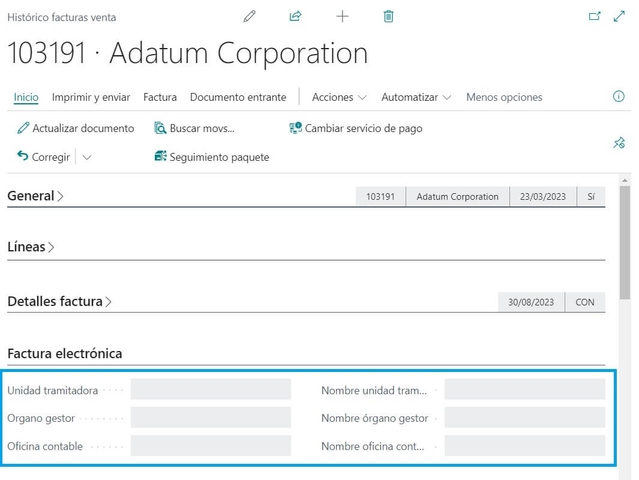Viewport: 639px width, 480px height.
Task: Click the information circle icon
Action: coord(619,97)
